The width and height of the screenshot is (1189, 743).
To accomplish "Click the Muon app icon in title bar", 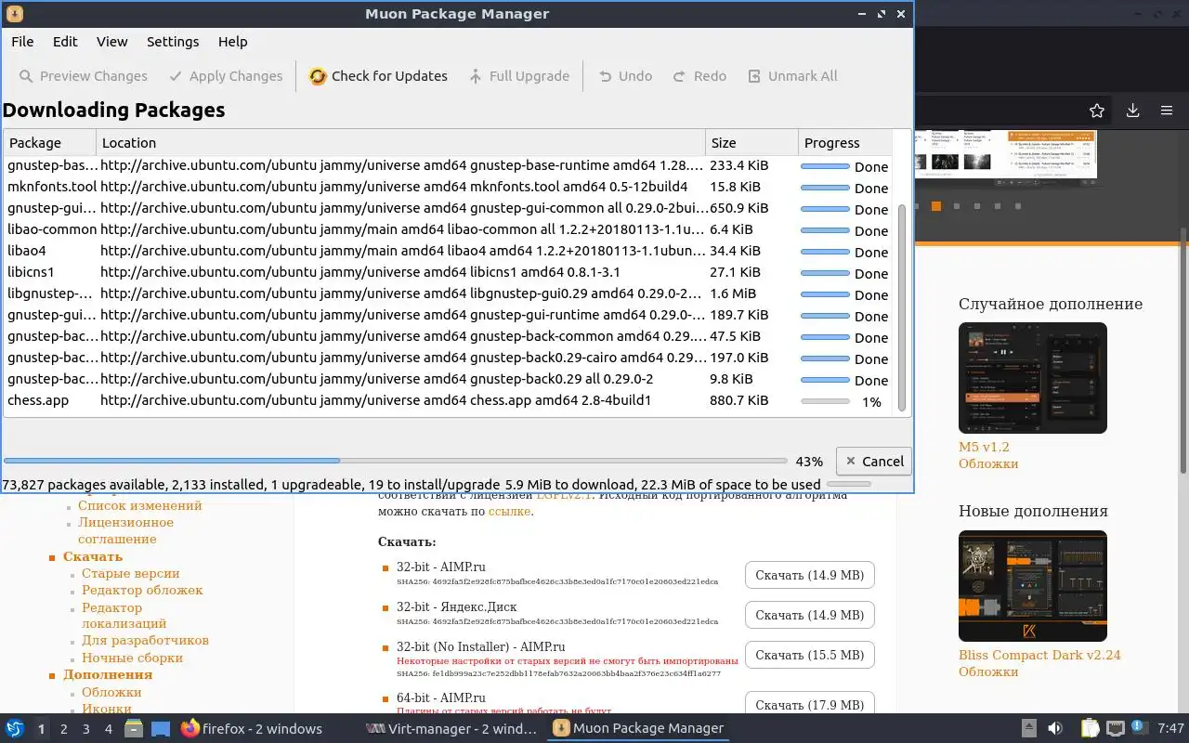I will click(x=14, y=14).
